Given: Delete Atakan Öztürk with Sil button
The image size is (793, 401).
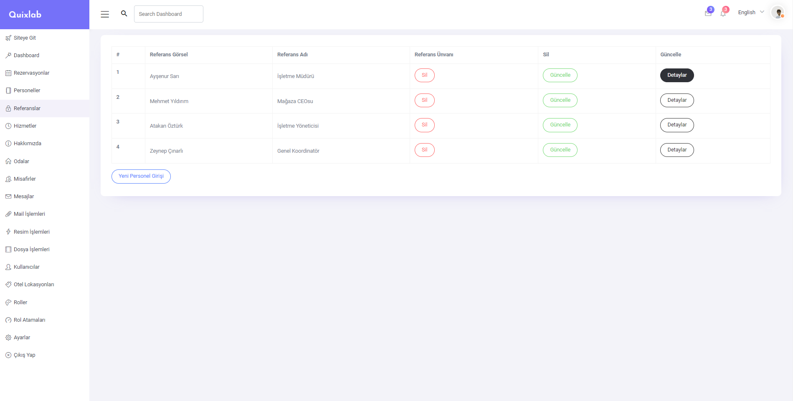Looking at the screenshot, I should tap(424, 125).
